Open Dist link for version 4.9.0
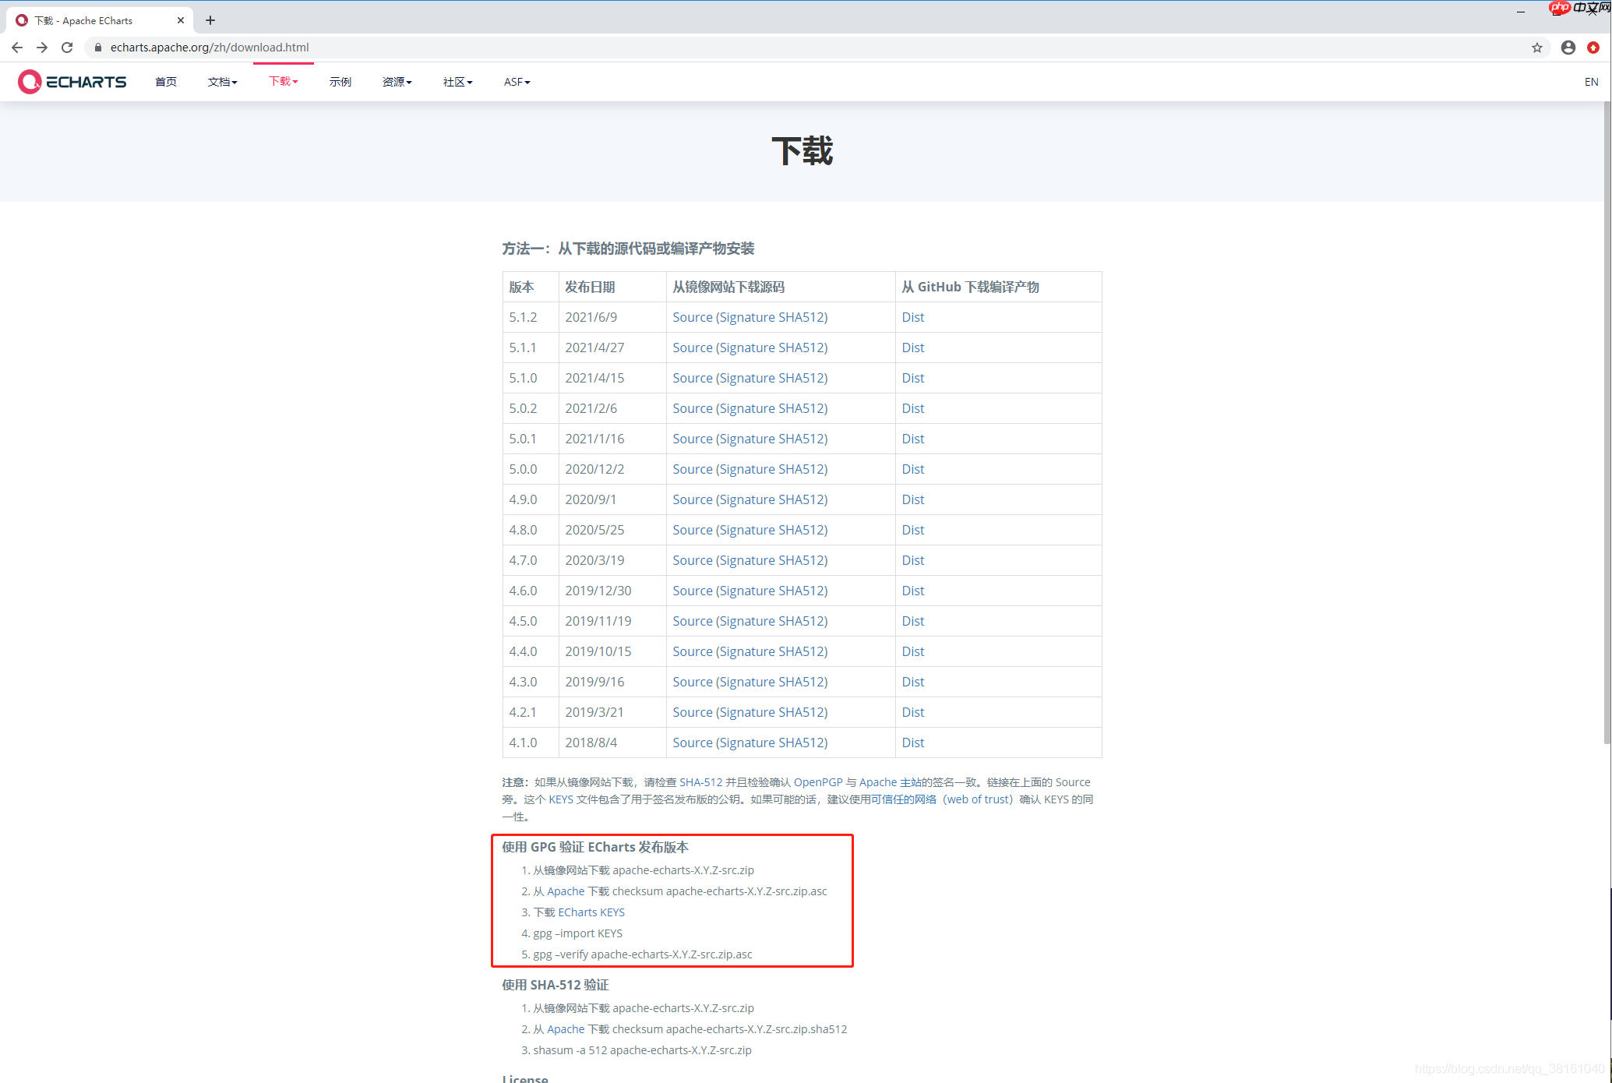The height and width of the screenshot is (1083, 1612). click(913, 499)
